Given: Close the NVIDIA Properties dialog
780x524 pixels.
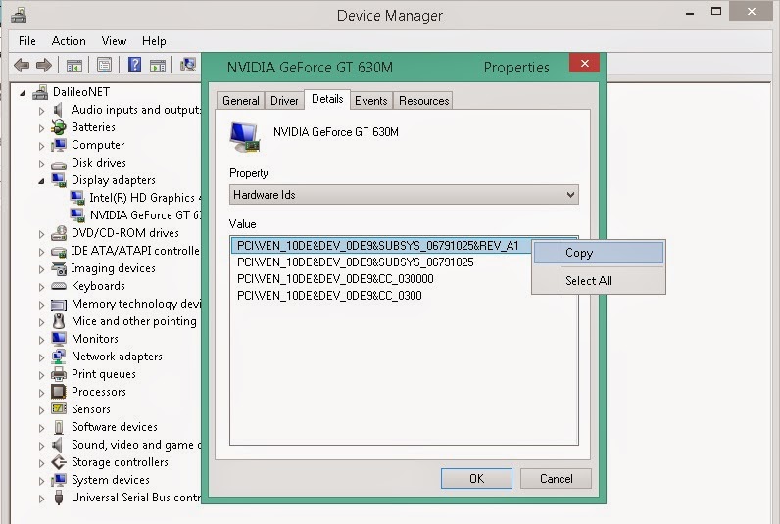Looking at the screenshot, I should [x=584, y=63].
